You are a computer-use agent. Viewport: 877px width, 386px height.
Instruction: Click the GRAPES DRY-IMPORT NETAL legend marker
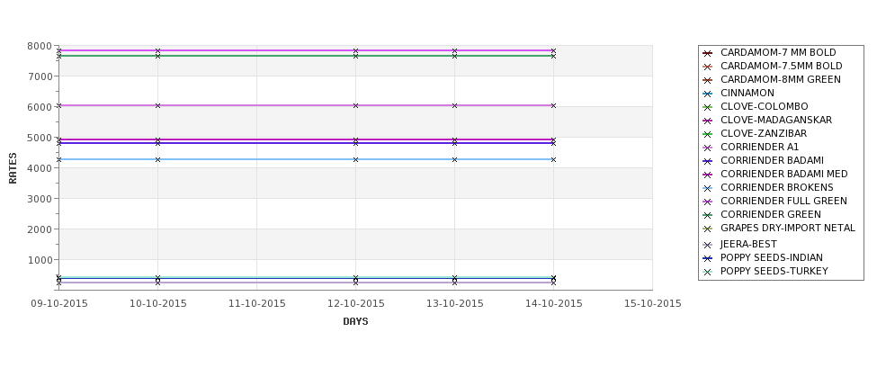click(x=707, y=229)
